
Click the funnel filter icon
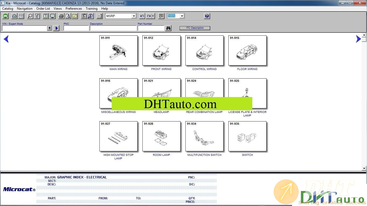37,16
